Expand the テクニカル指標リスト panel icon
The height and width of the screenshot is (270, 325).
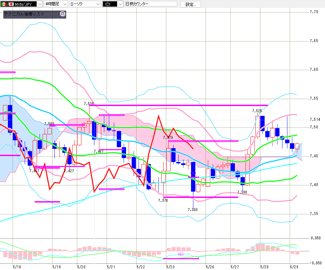[62, 14]
